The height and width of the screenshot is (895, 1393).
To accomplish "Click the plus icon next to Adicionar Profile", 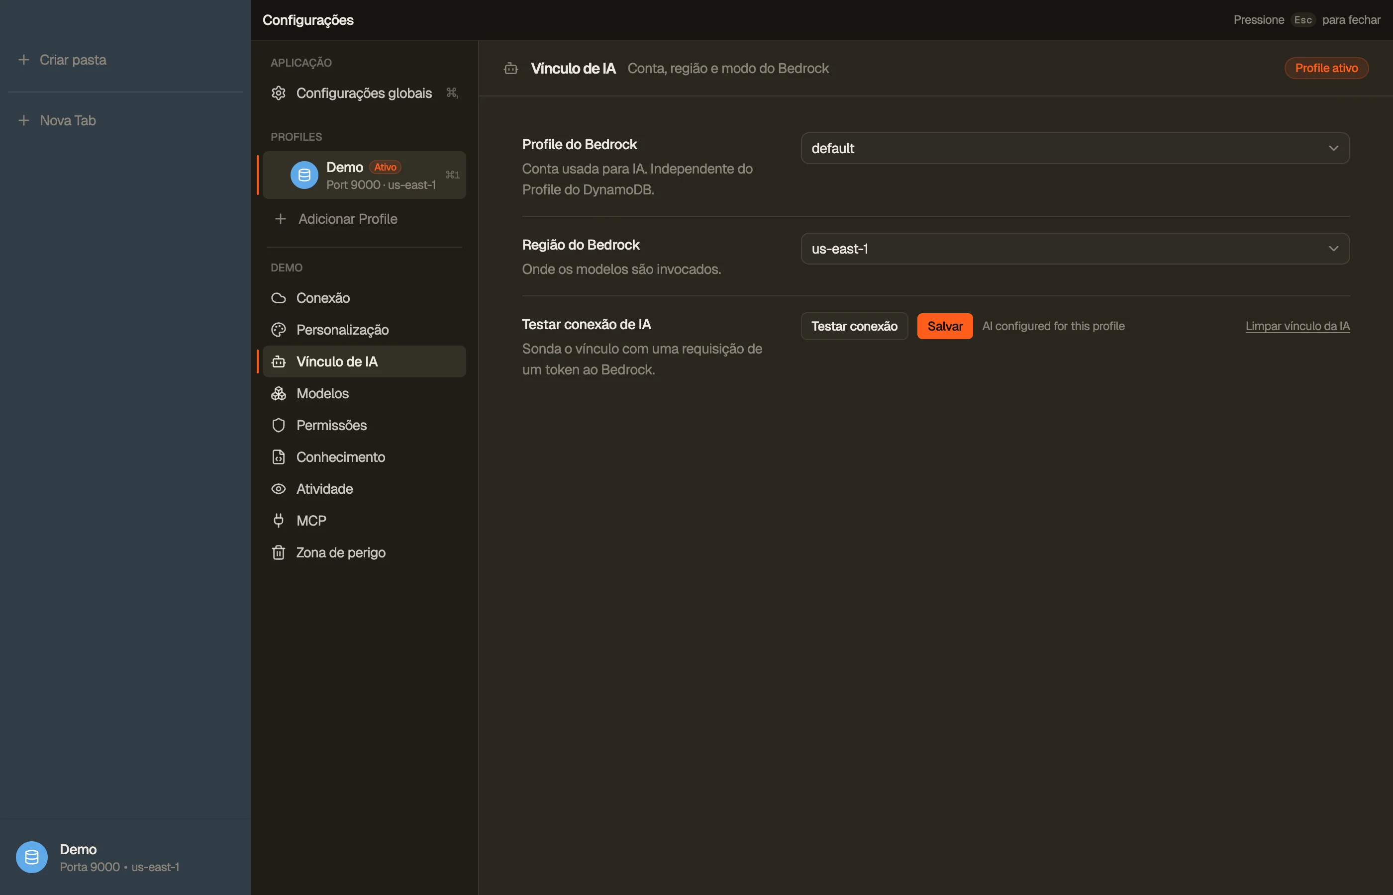I will [x=280, y=219].
